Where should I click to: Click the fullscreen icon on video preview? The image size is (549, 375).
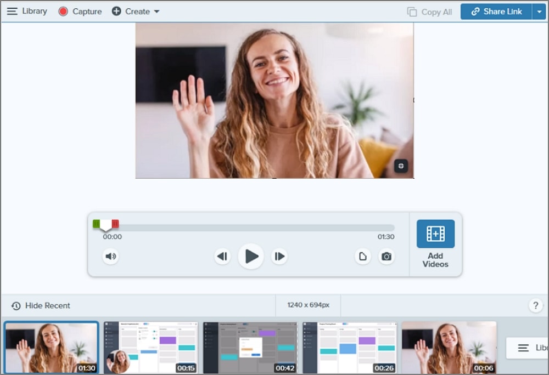pyautogui.click(x=401, y=166)
